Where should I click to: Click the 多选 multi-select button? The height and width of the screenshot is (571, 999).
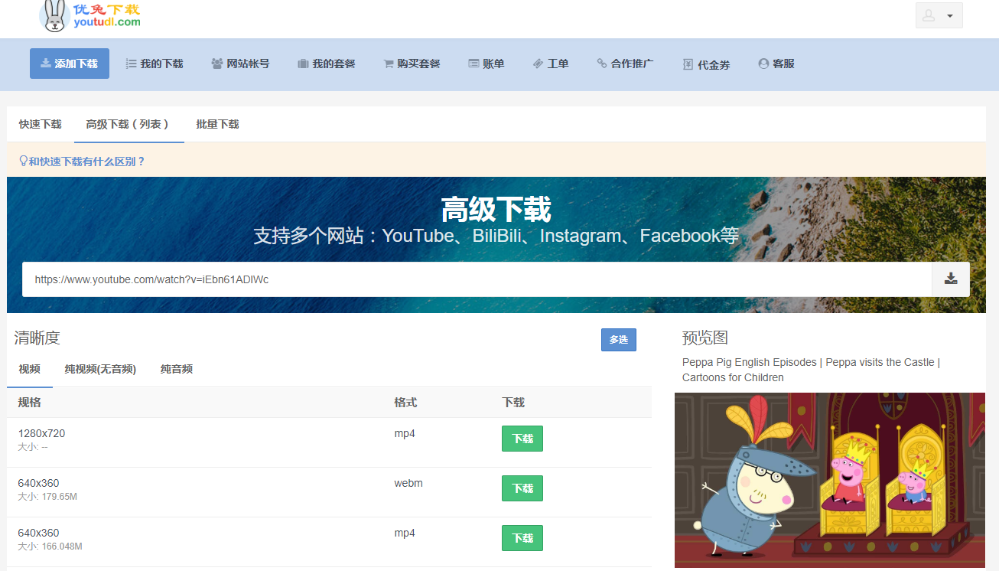point(619,340)
